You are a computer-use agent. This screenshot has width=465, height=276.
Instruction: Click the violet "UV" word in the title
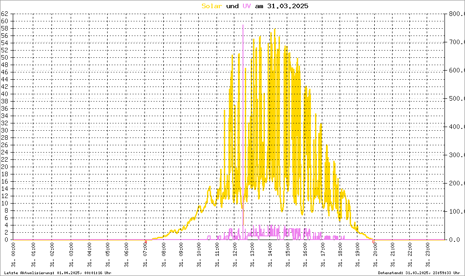pyautogui.click(x=246, y=6)
